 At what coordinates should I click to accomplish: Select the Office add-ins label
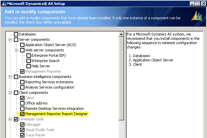point(36,103)
